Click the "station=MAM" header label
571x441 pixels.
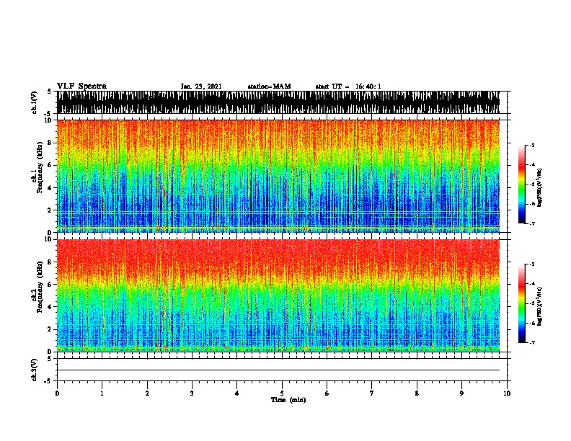(x=269, y=86)
